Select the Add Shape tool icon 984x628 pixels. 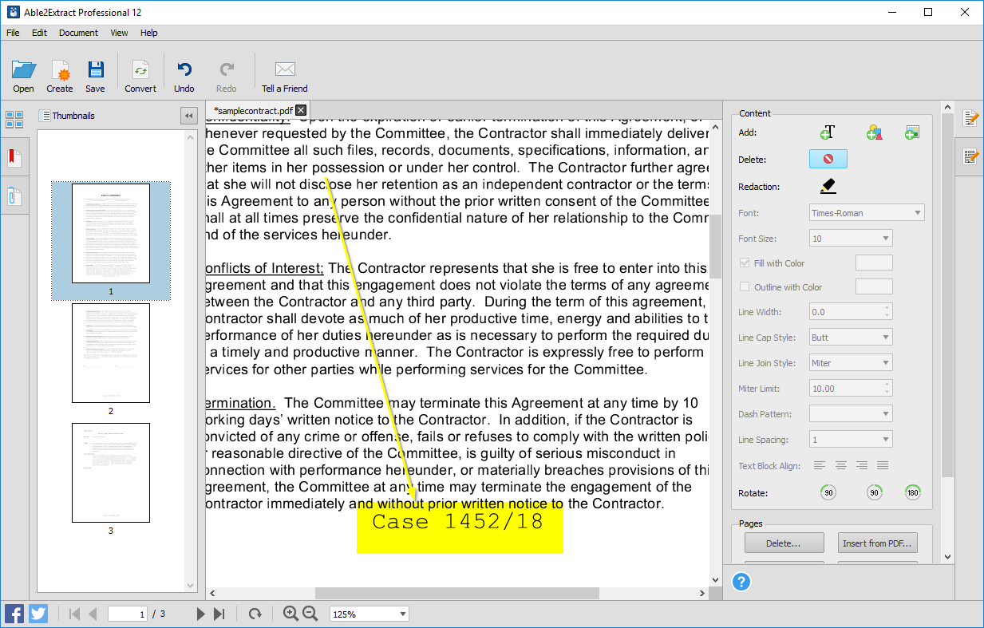coord(874,132)
